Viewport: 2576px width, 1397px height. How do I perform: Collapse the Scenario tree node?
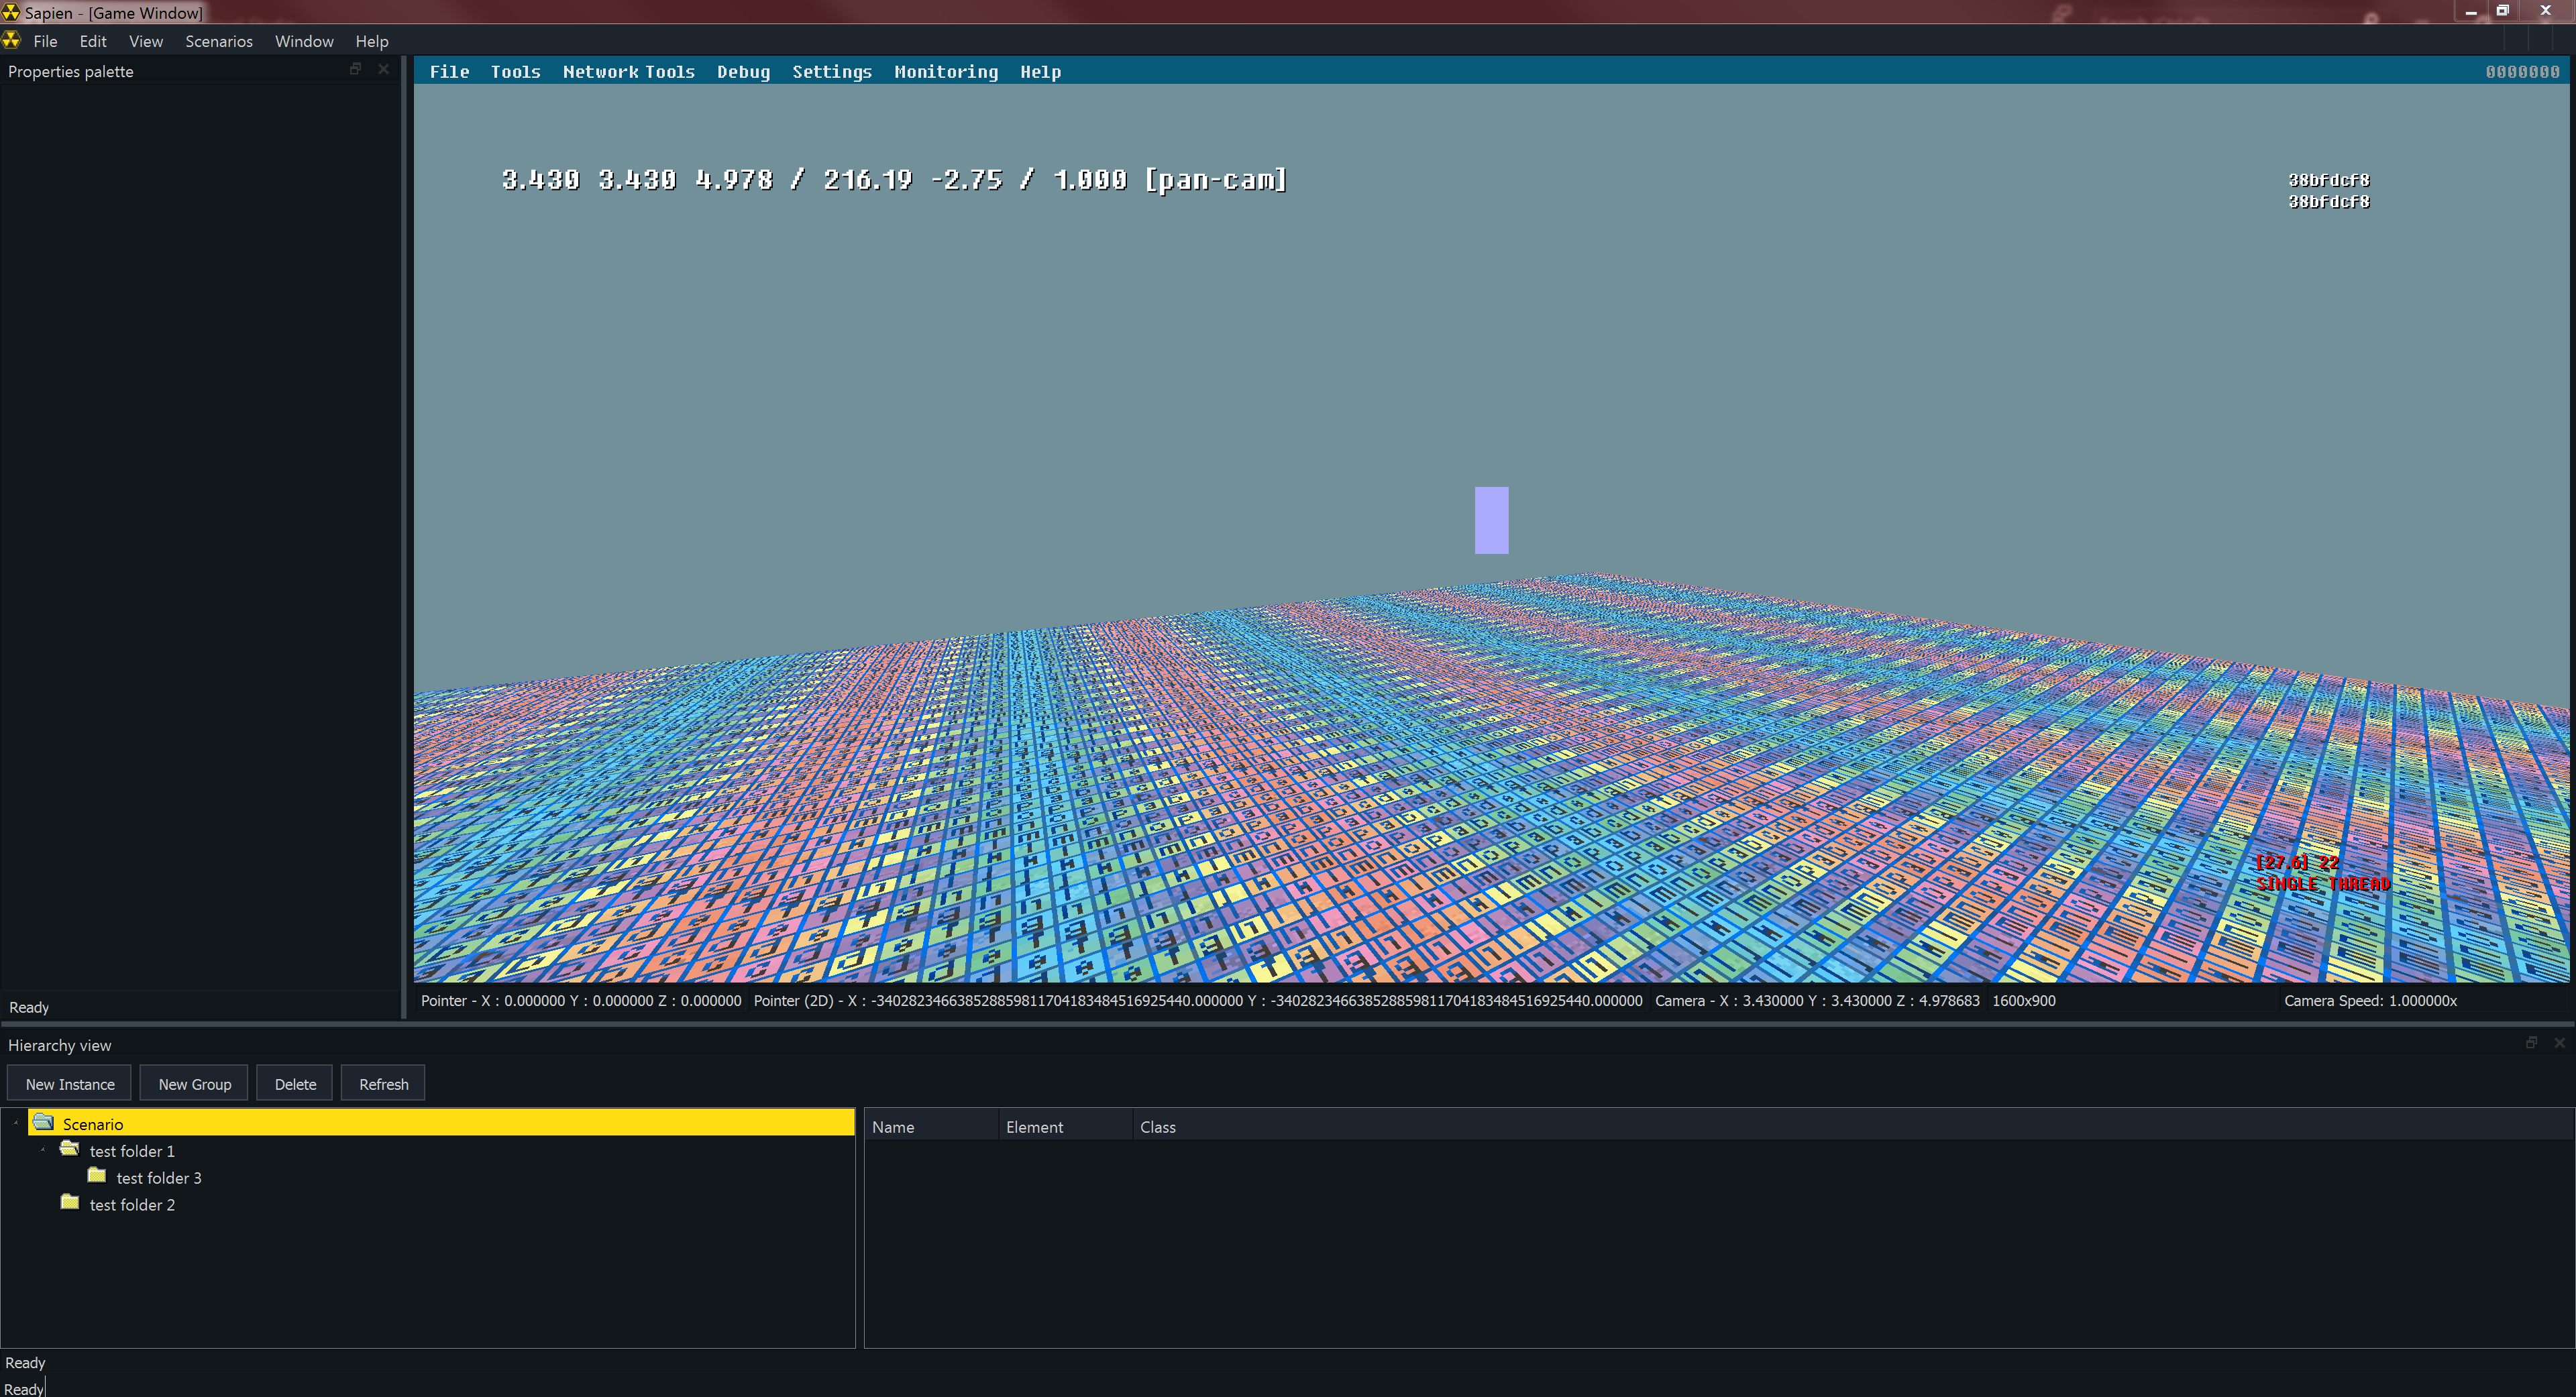coord(16,1123)
